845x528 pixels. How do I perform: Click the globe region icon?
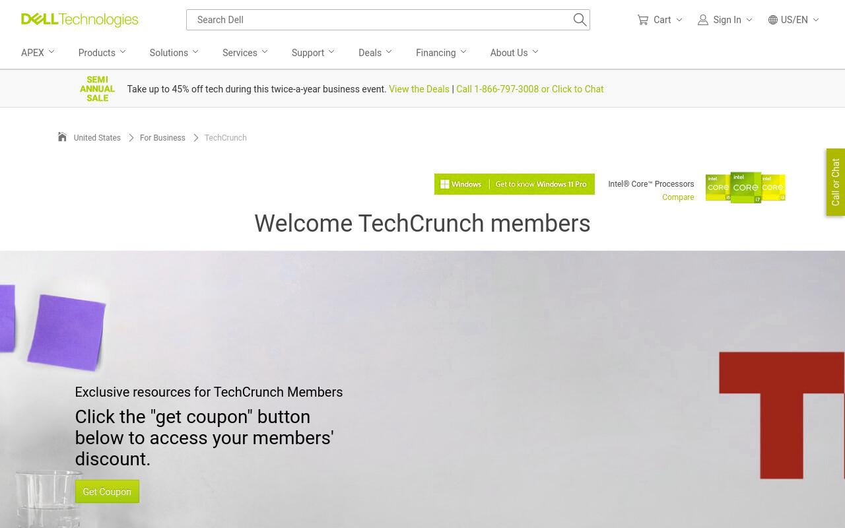click(773, 20)
